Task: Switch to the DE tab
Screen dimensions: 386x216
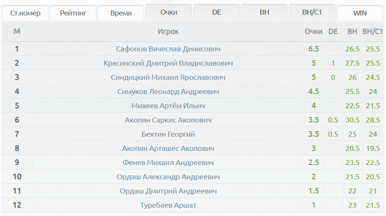Action: [x=216, y=13]
